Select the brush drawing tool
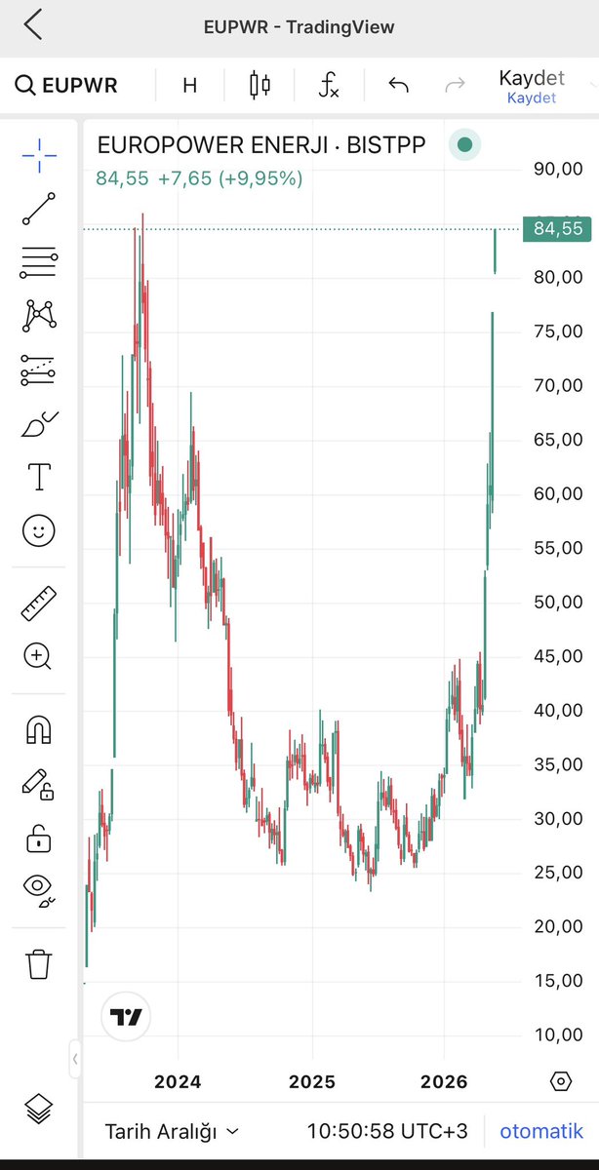 (x=39, y=424)
